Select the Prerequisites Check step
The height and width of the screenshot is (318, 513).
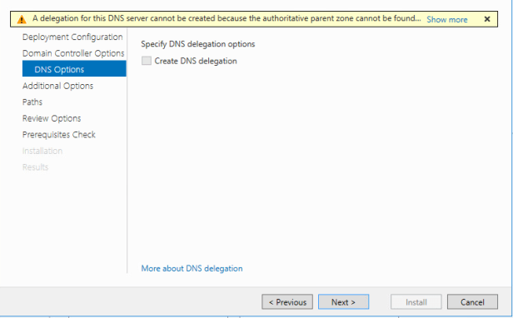click(x=59, y=135)
